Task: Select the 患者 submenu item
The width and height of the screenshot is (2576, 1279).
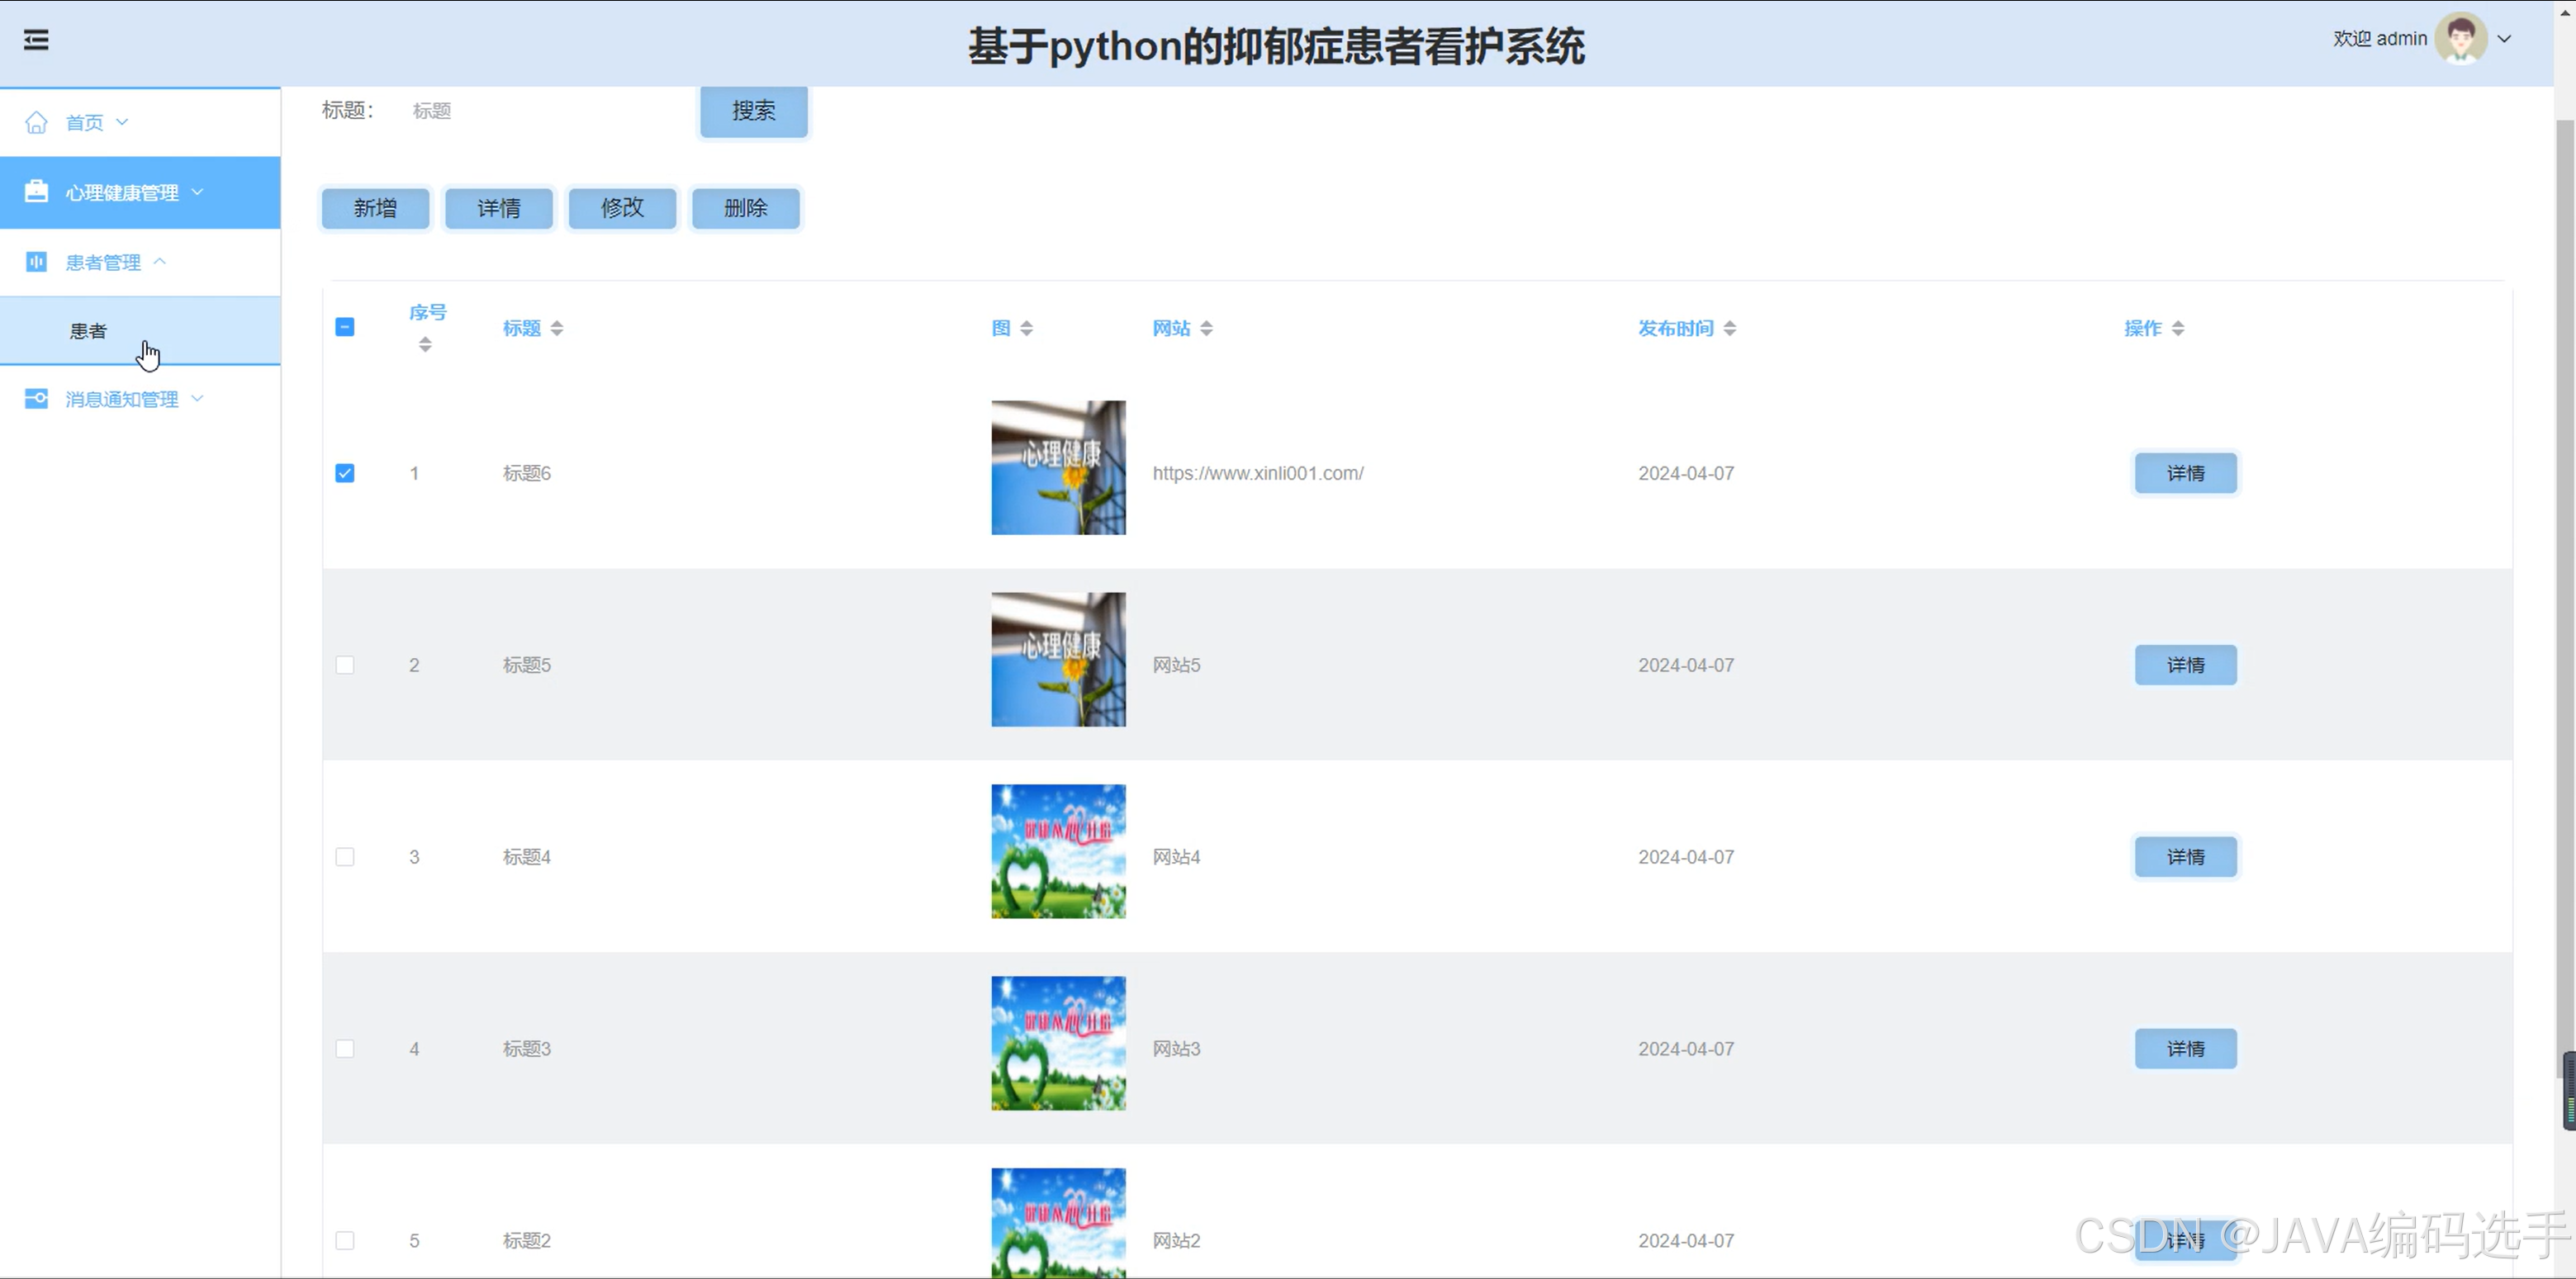Action: tap(88, 331)
